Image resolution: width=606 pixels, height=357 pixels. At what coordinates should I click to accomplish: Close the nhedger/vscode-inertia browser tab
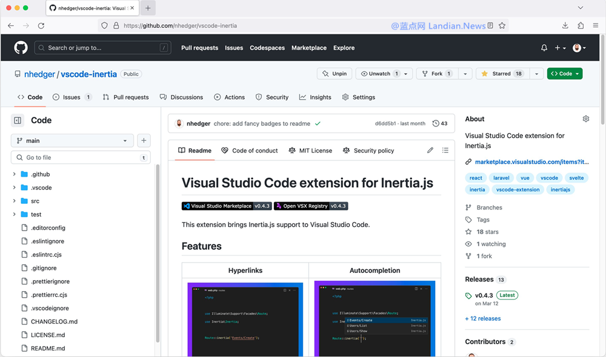coord(132,8)
